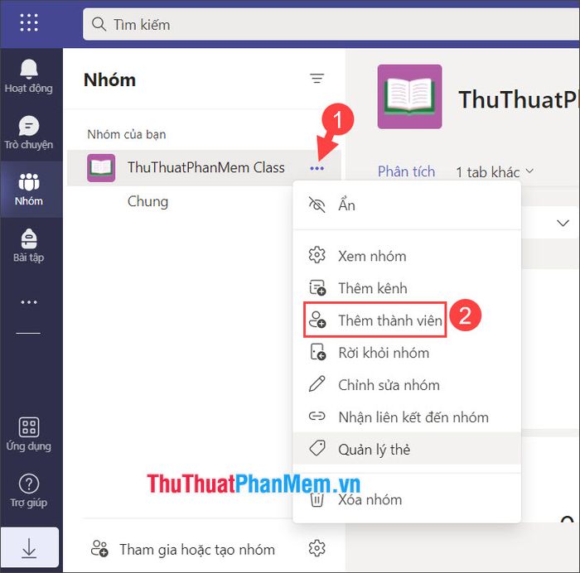Expand the 1 tab khác dropdown

(495, 172)
